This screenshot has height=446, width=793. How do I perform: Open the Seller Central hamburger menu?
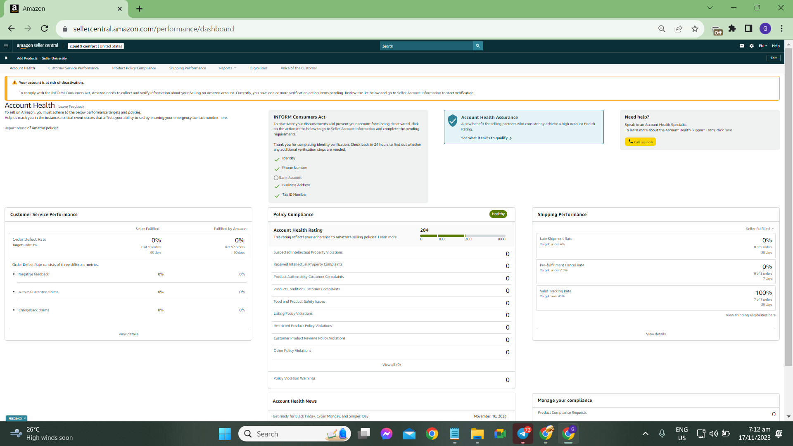click(x=6, y=46)
